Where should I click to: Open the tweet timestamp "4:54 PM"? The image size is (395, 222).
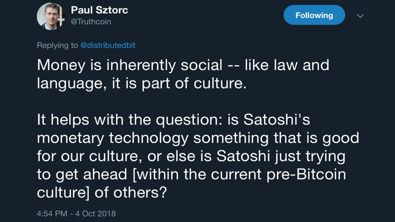(52, 213)
